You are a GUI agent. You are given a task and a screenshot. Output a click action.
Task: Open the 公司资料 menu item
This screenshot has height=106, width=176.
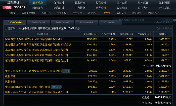[x=59, y=3]
